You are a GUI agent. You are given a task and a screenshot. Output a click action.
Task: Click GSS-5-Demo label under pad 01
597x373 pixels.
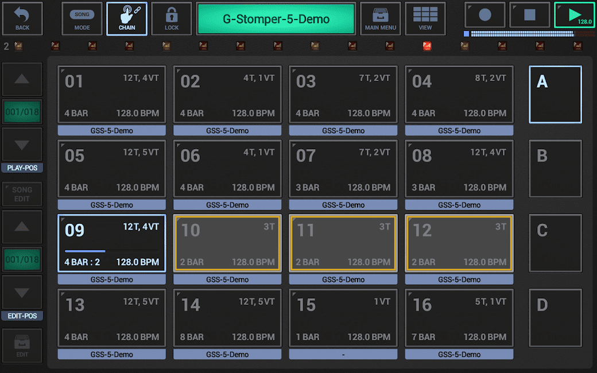point(111,131)
